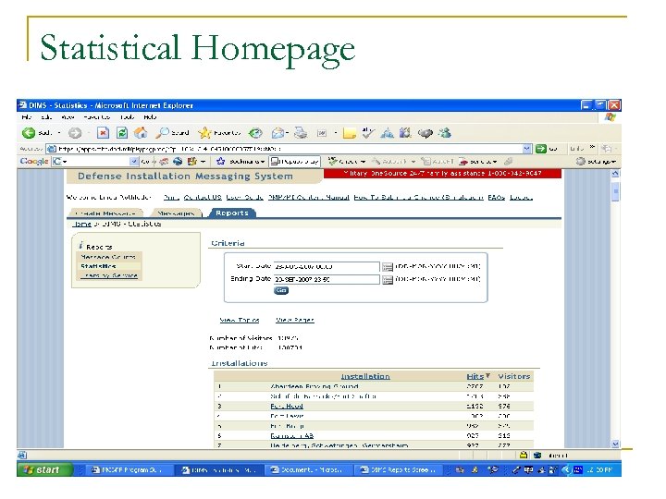Image resolution: width=666 pixels, height=499 pixels.
Task: Sort table by the Hits column header
Action: coord(475,376)
